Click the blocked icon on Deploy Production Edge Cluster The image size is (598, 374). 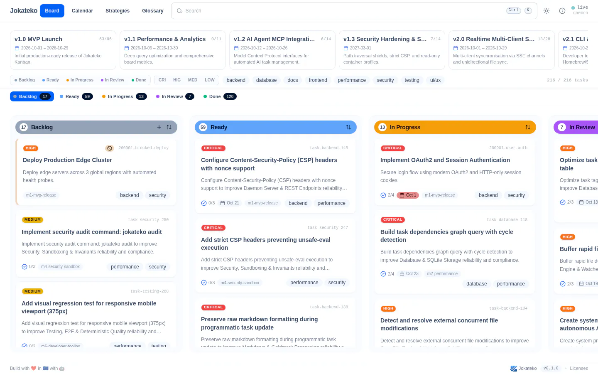(110, 148)
